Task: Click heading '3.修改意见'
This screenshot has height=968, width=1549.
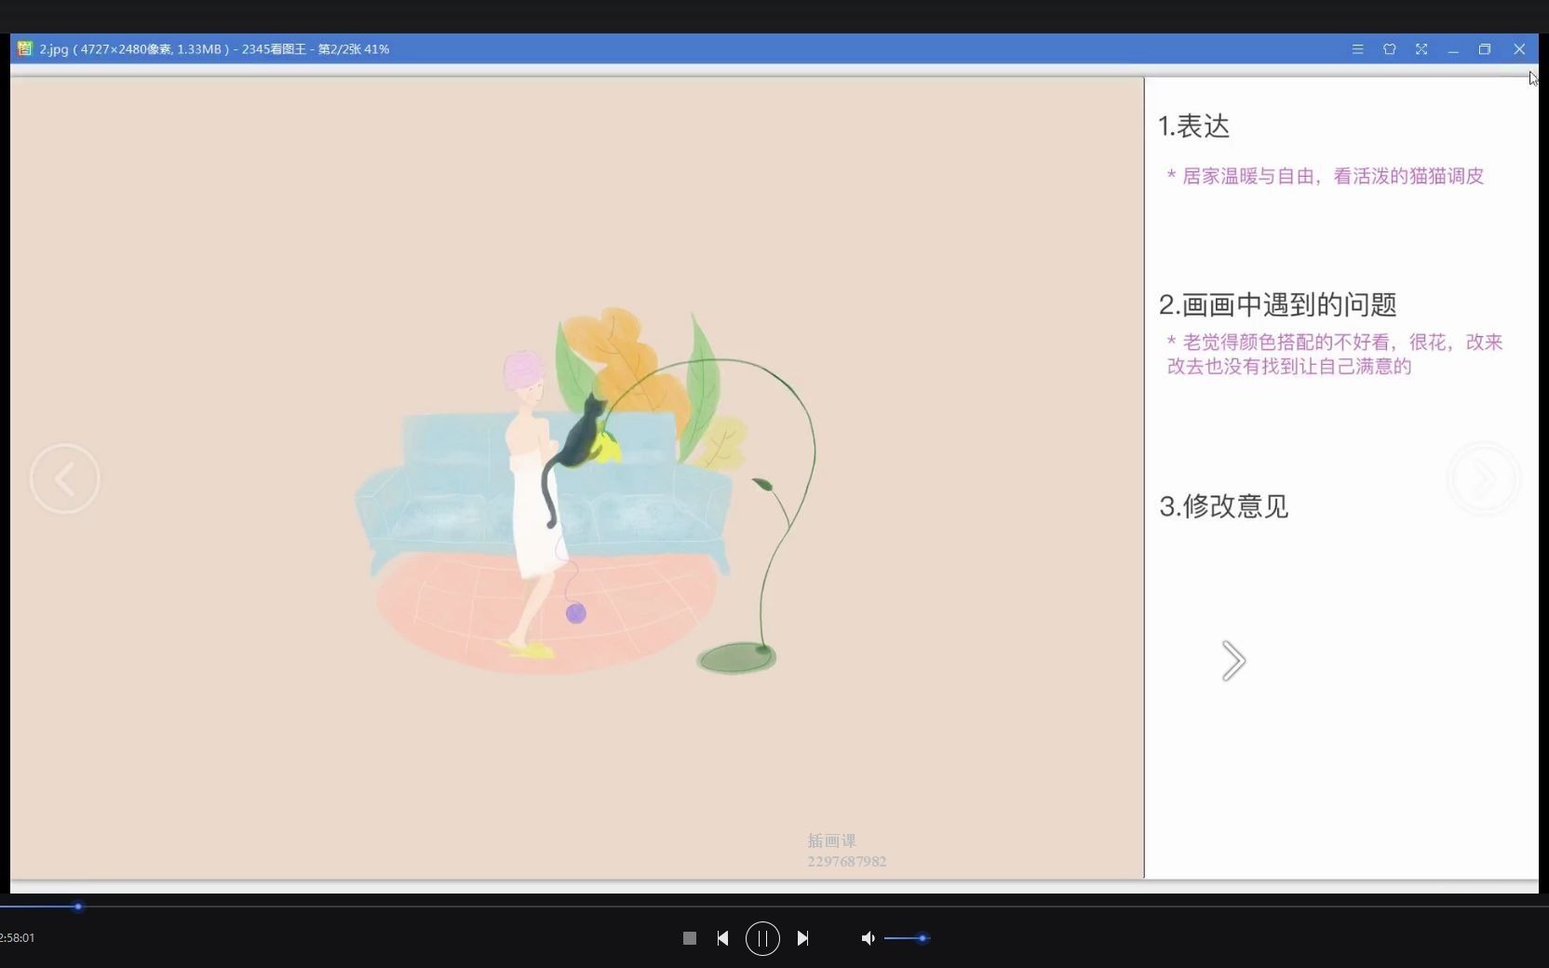Action: coord(1223,506)
